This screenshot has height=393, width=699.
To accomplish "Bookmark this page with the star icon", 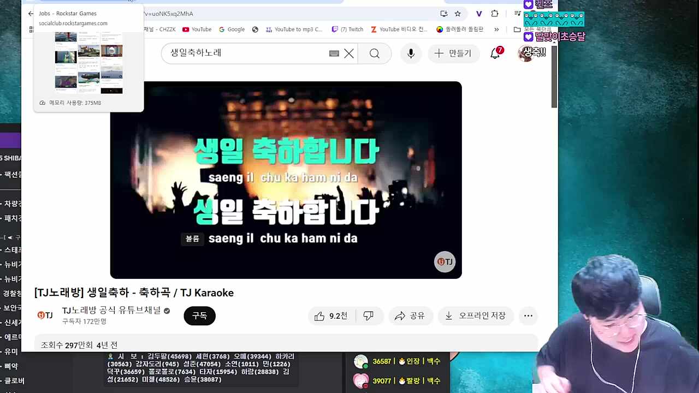I will coord(458,14).
